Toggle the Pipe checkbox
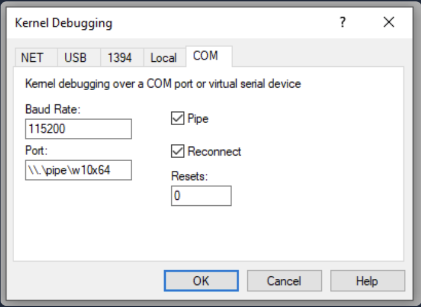421x307 pixels. point(178,119)
